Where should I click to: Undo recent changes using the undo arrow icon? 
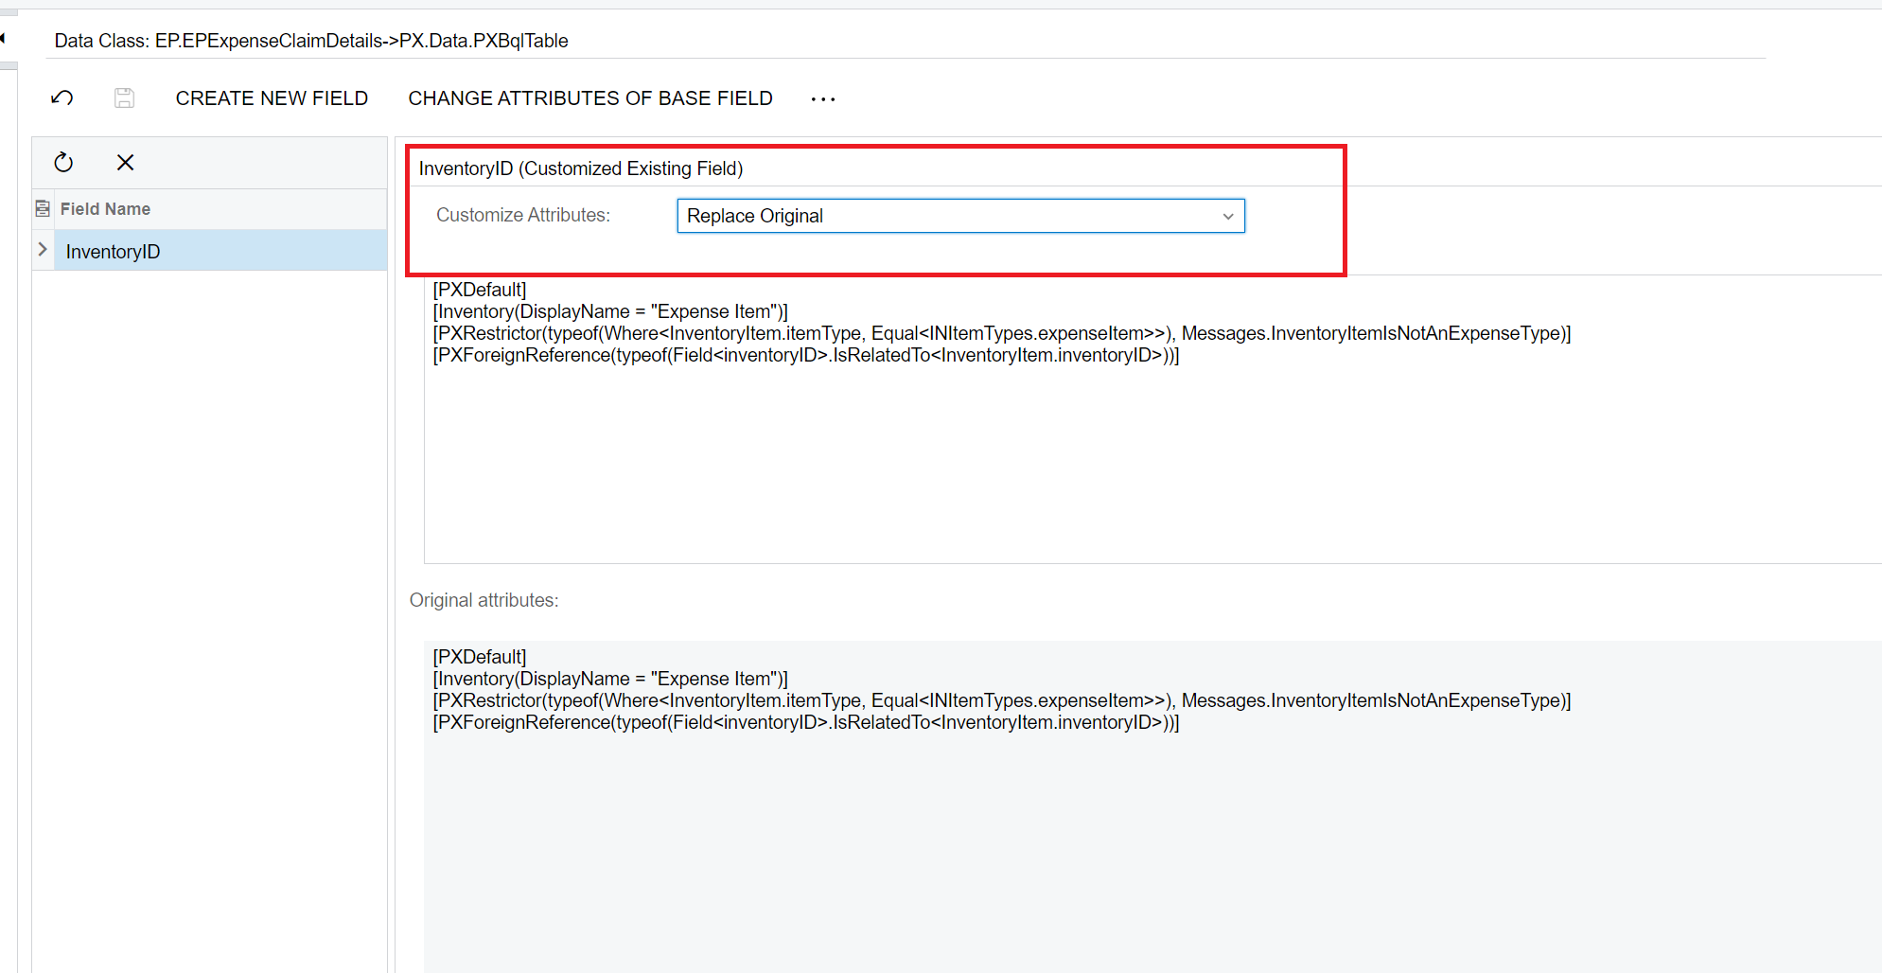62,97
